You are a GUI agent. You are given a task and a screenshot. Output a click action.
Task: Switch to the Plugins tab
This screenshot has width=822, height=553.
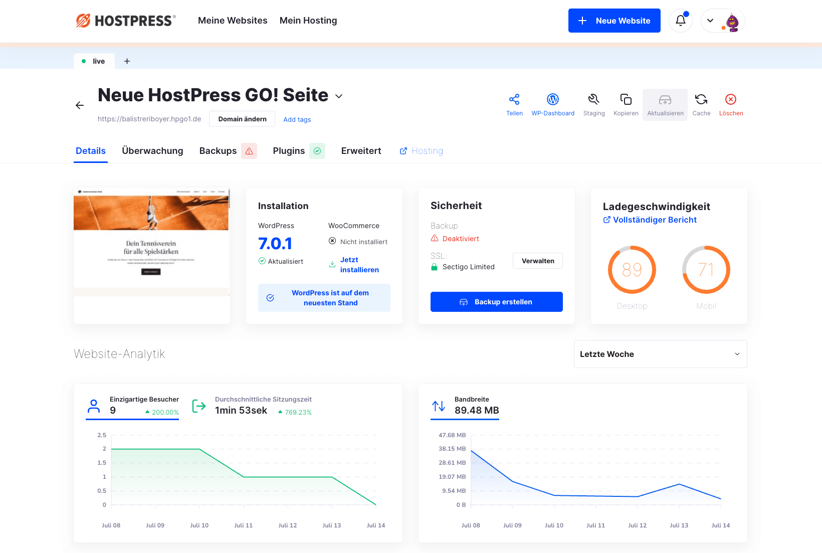tap(289, 151)
